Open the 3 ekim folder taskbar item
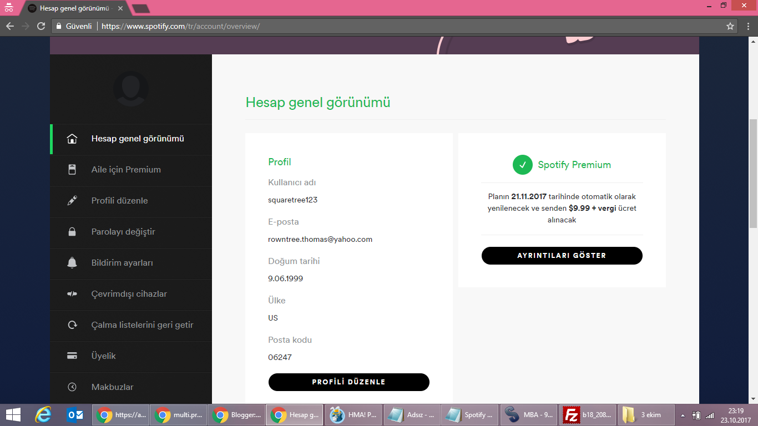 646,415
